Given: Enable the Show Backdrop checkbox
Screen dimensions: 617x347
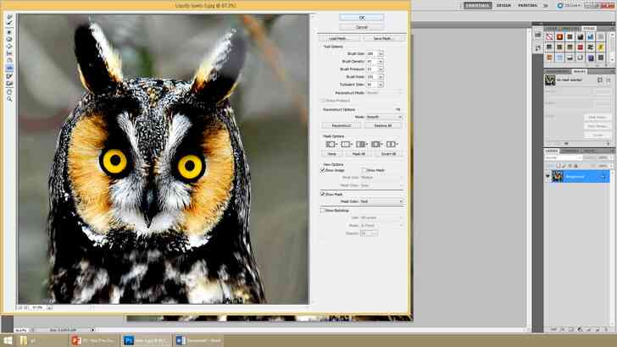Looking at the screenshot, I should [323, 211].
